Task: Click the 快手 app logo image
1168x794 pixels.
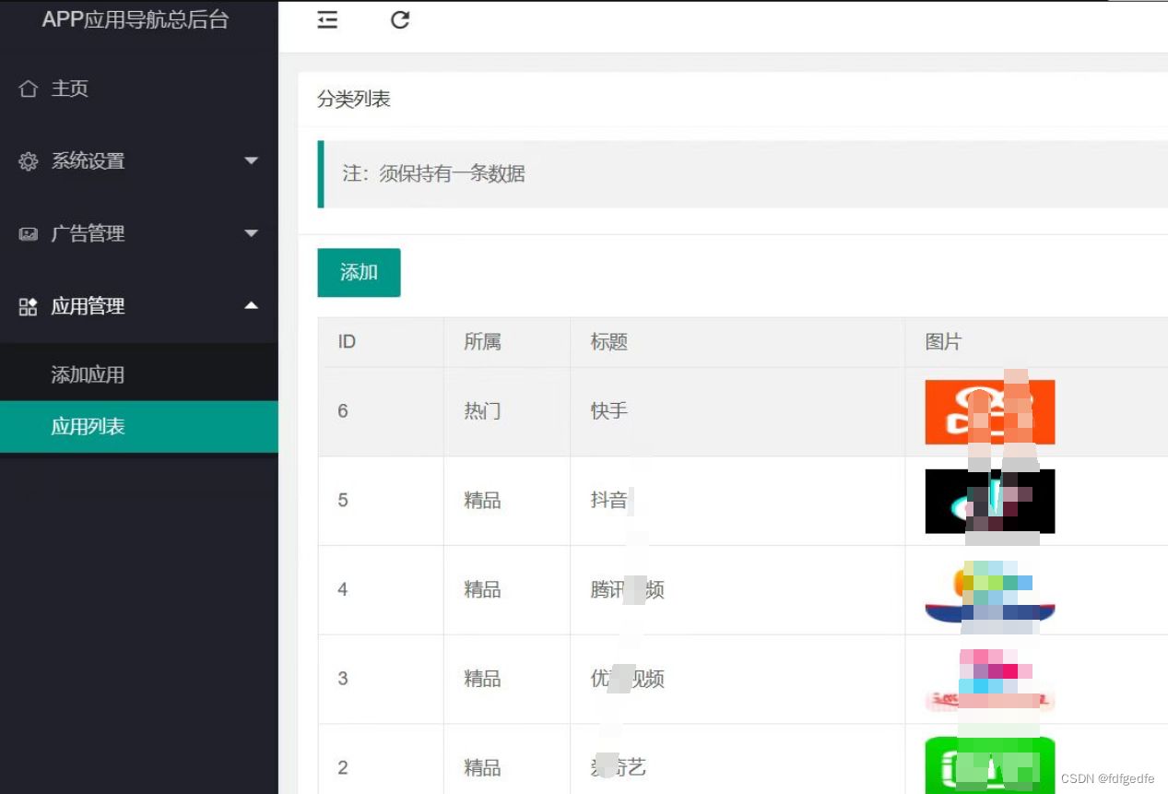Action: coord(989,411)
